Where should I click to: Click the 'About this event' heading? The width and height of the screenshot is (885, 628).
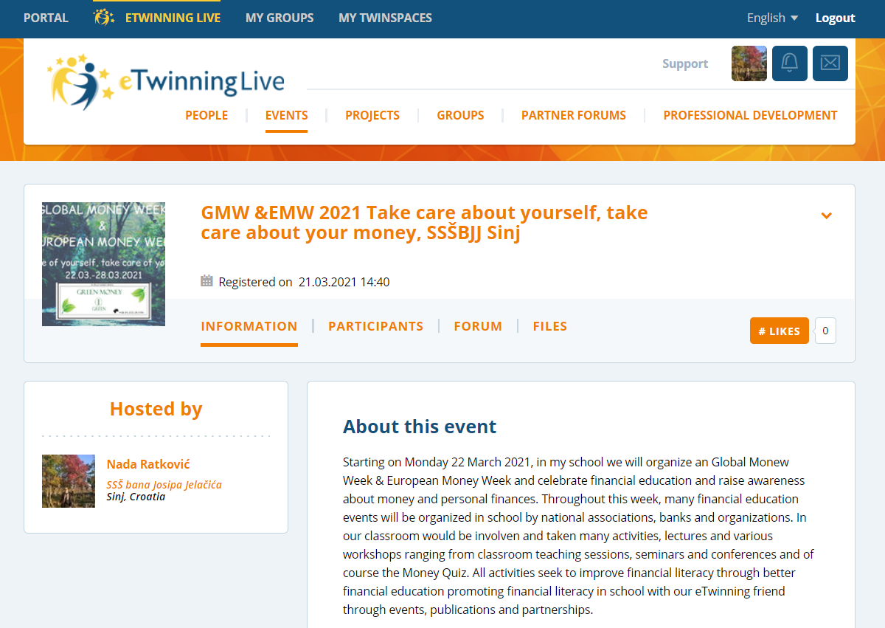[420, 427]
